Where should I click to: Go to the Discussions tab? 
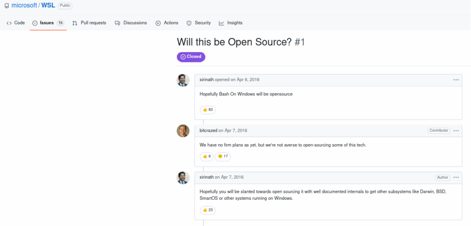[131, 23]
